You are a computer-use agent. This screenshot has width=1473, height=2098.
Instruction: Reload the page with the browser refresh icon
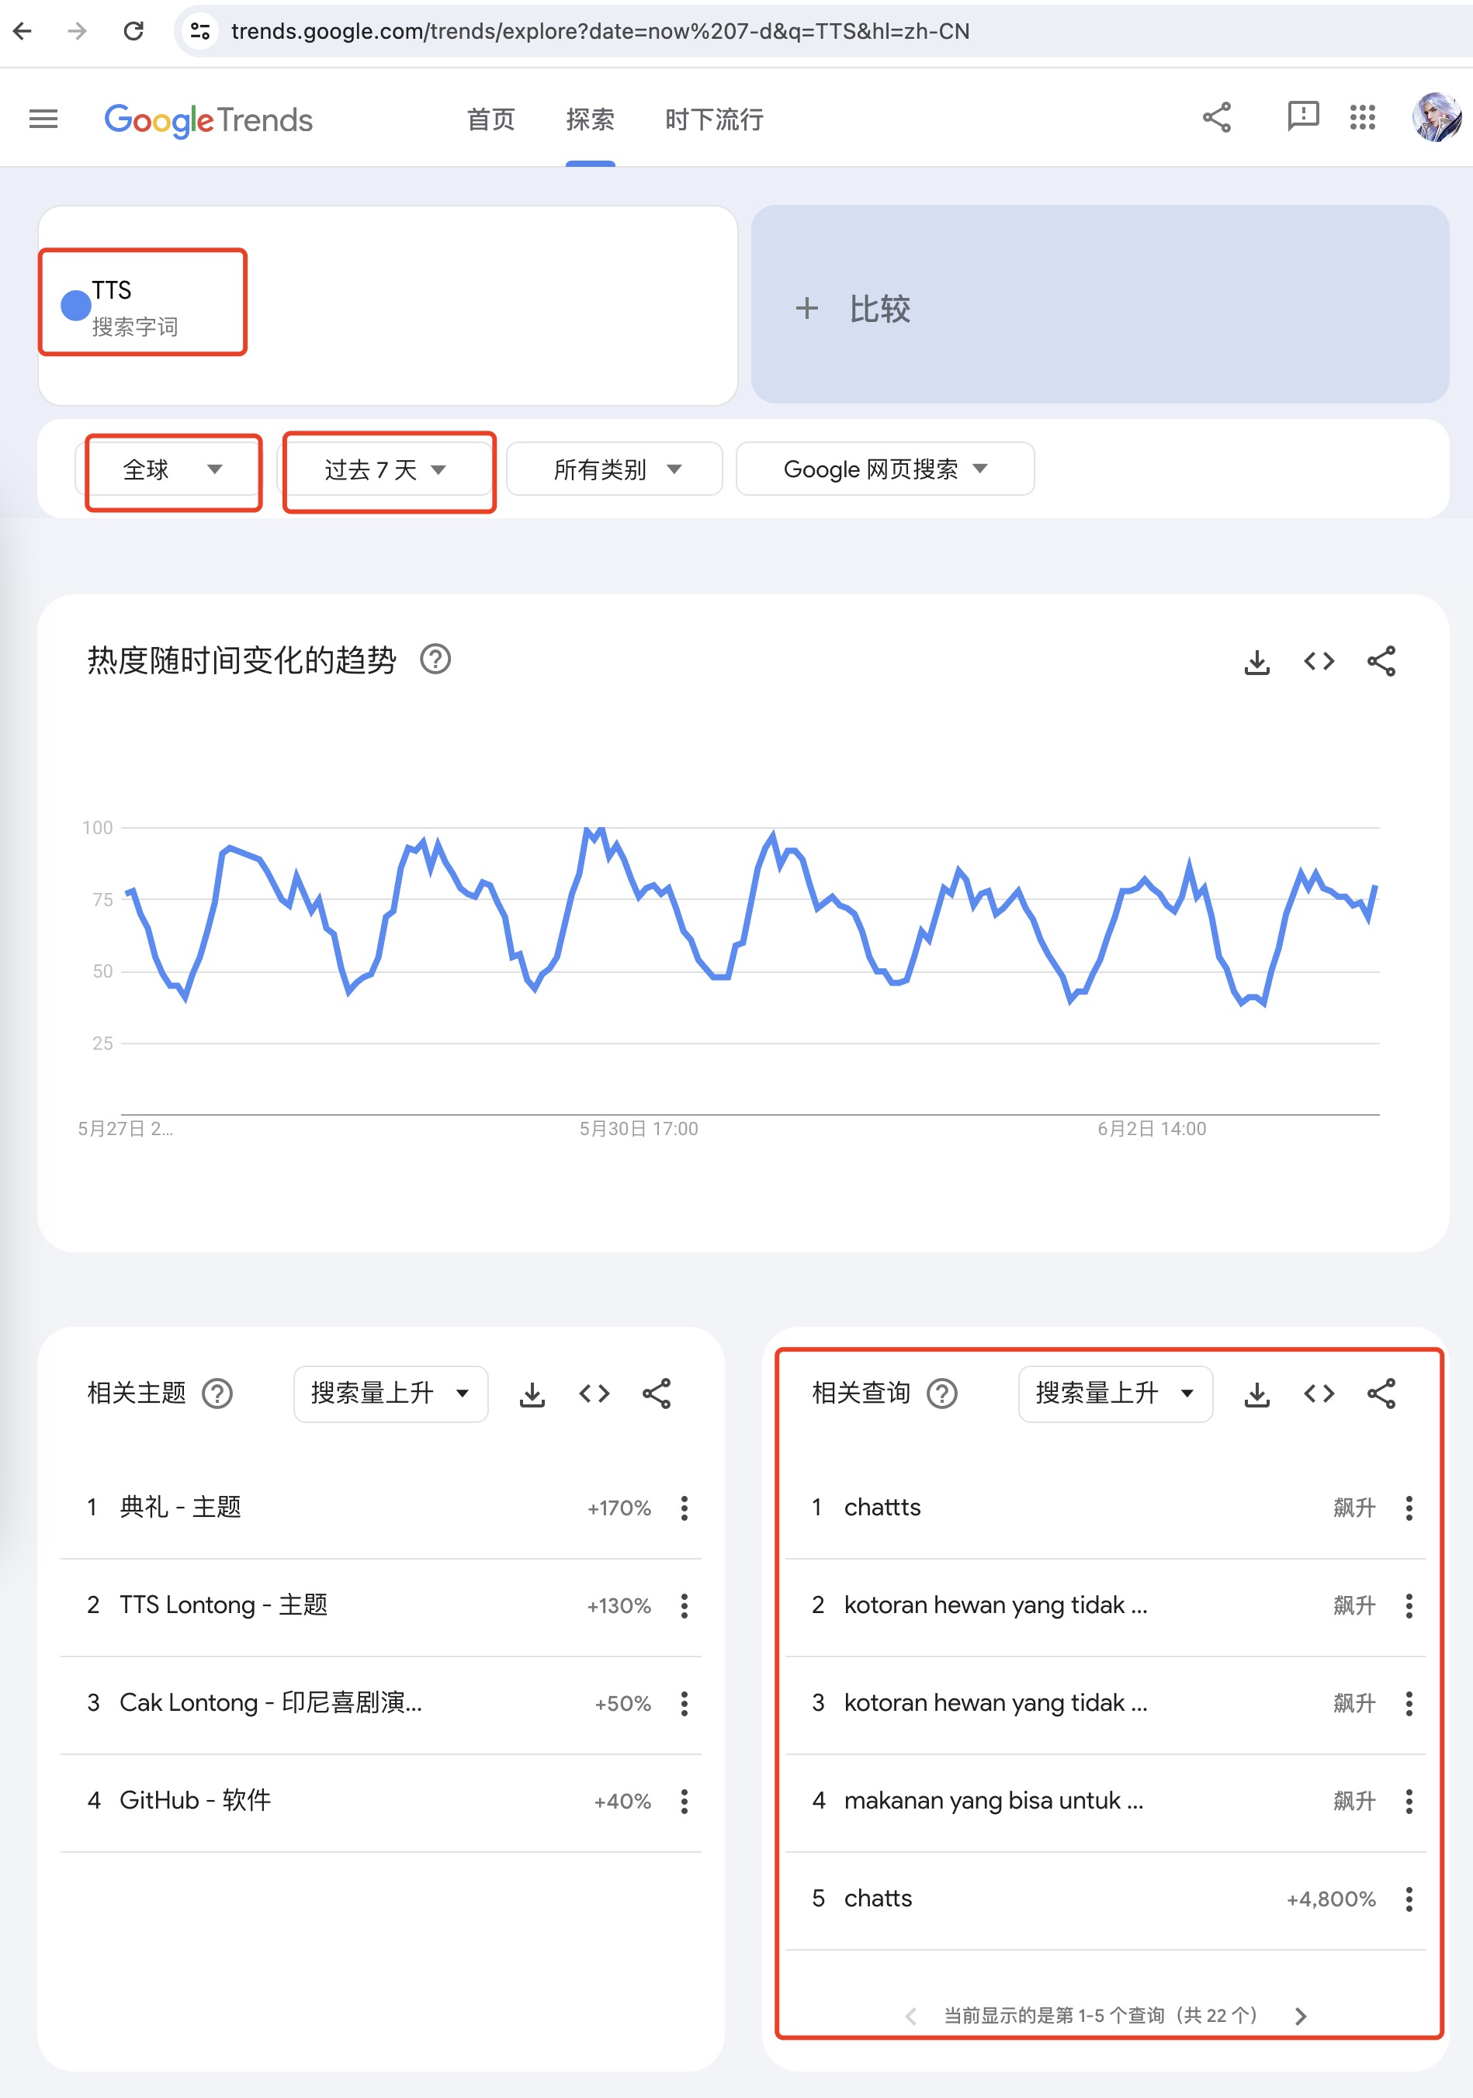pyautogui.click(x=133, y=31)
